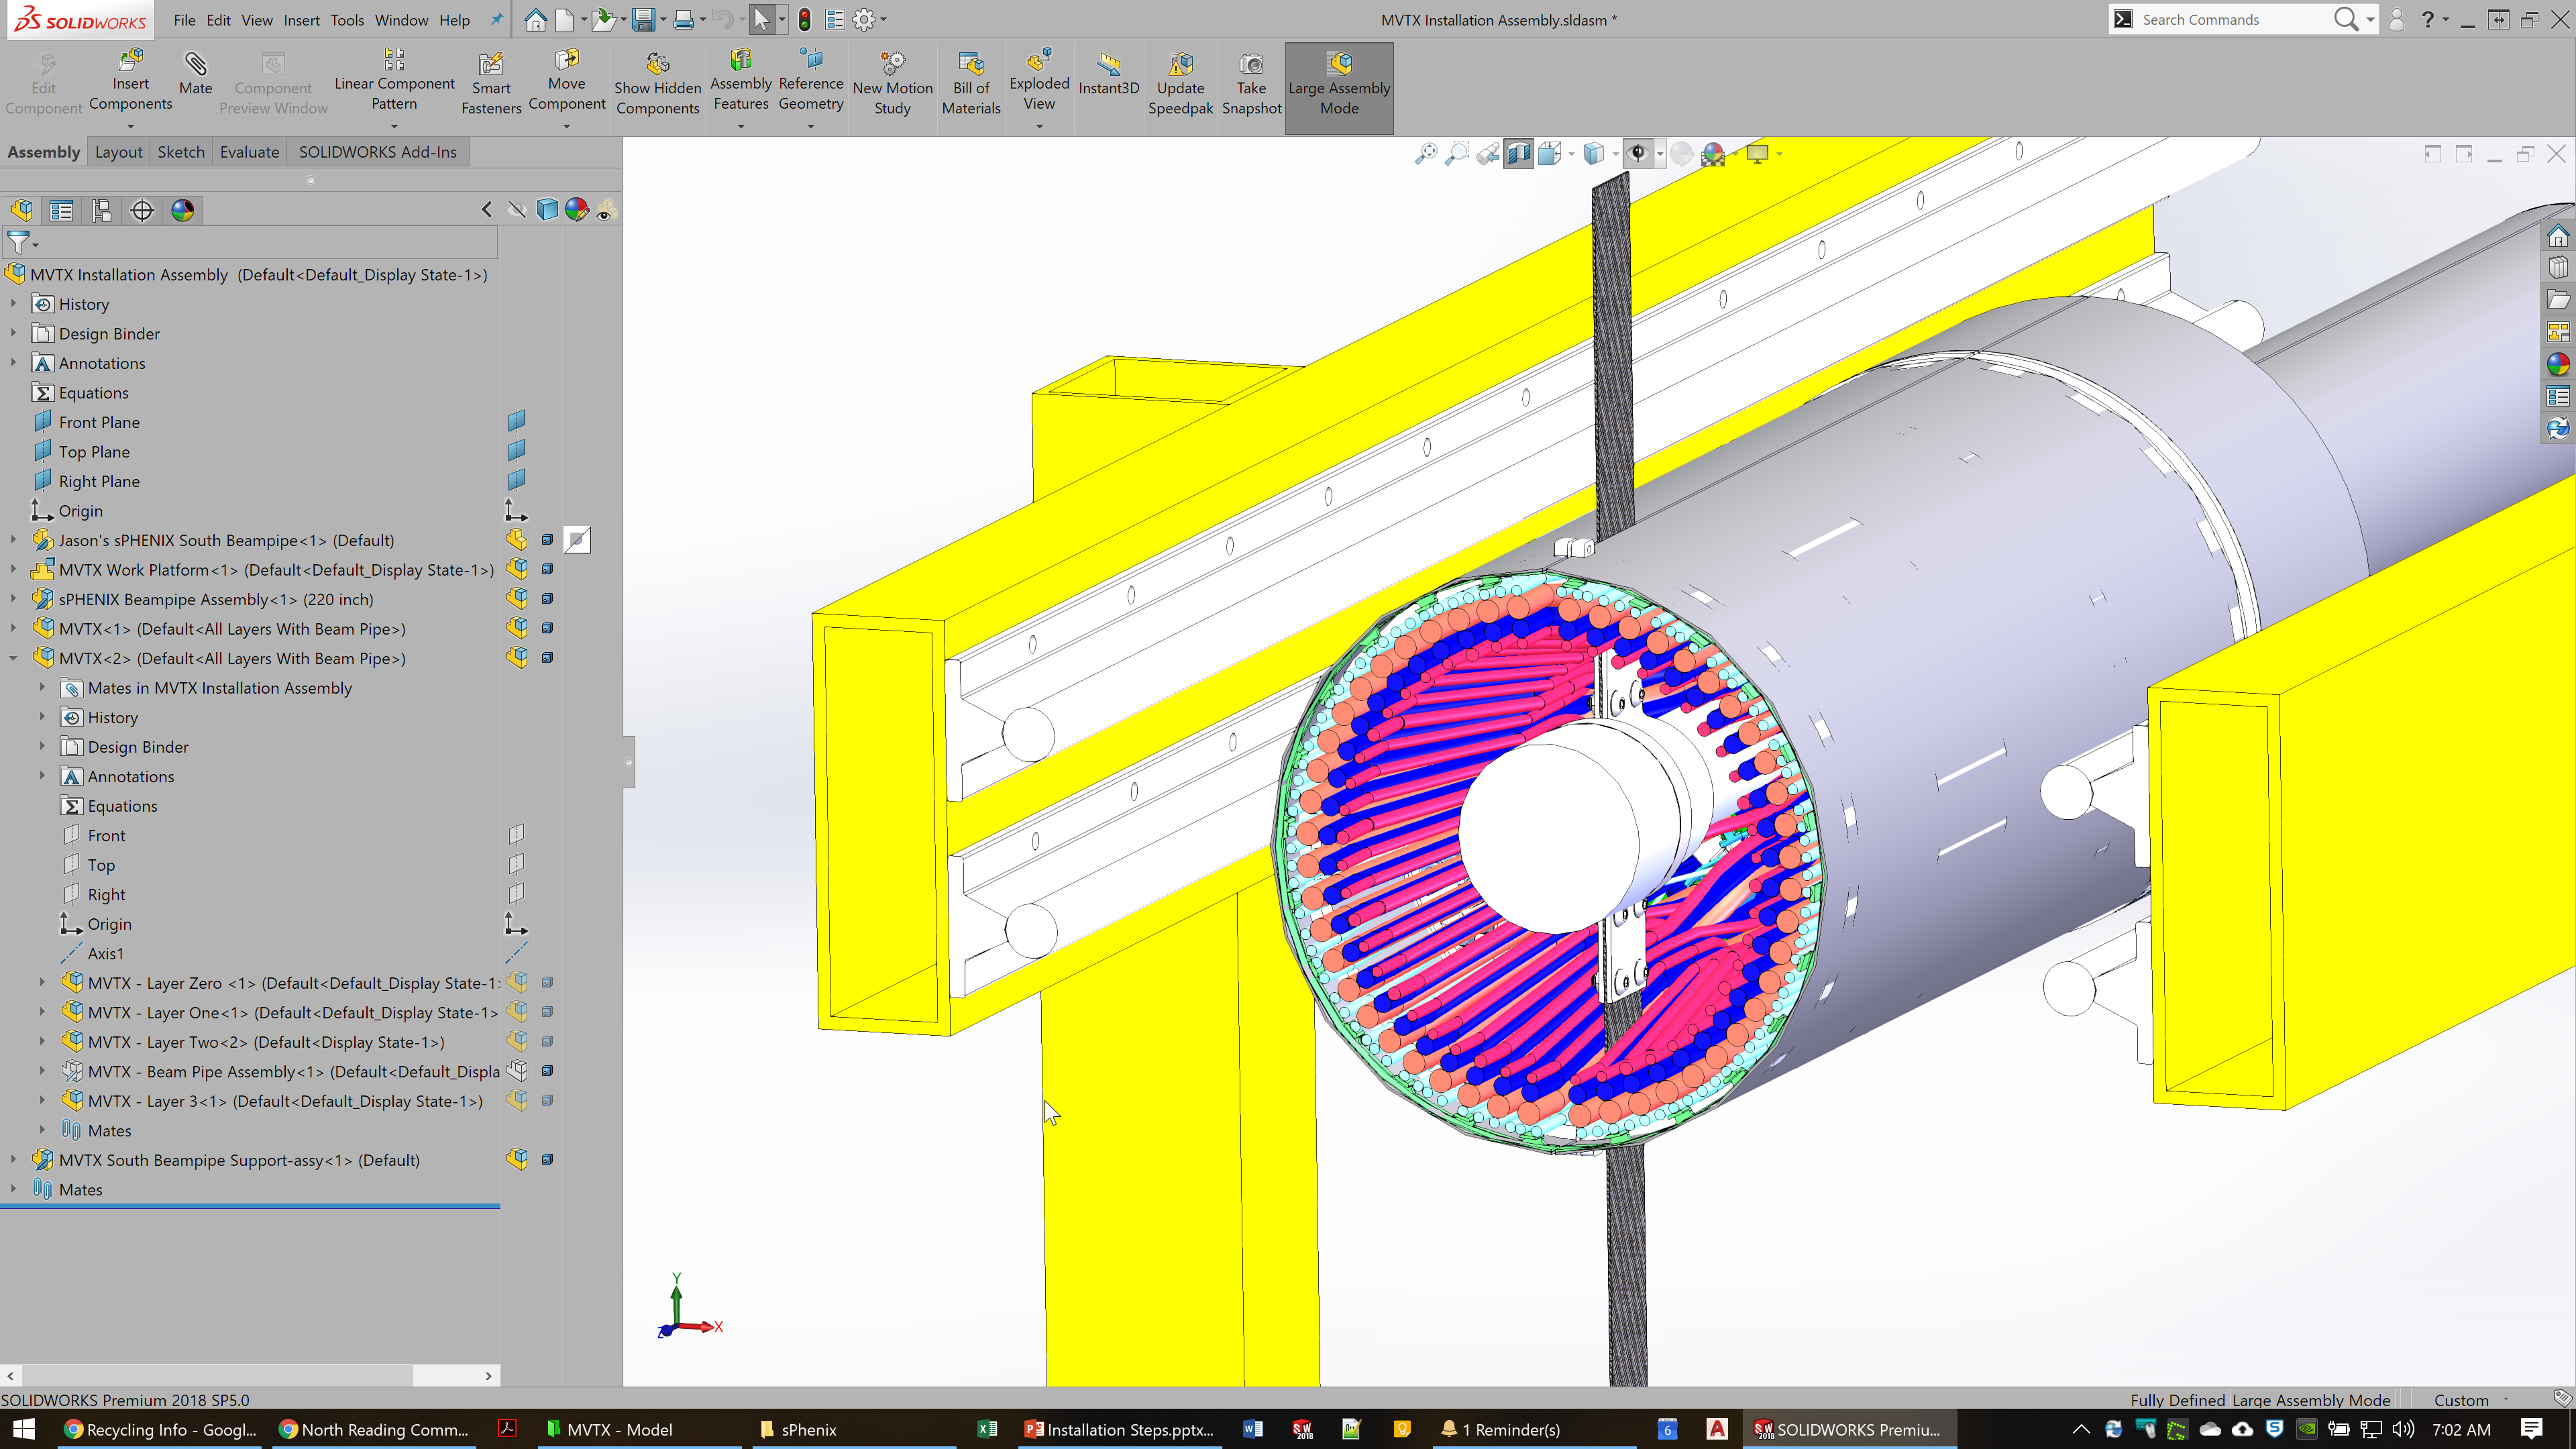Image resolution: width=2576 pixels, height=1449 pixels.
Task: Toggle visibility of Front Plane
Action: click(516, 421)
